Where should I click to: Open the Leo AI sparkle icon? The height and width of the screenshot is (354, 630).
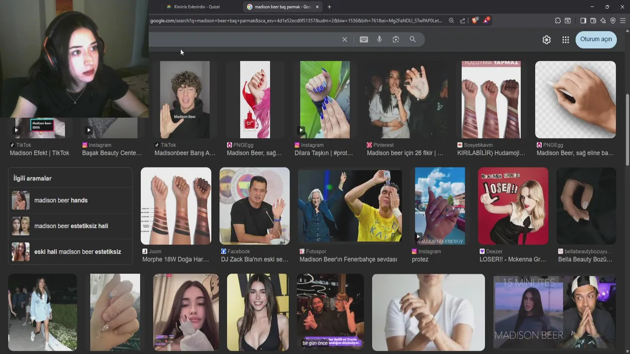603,21
